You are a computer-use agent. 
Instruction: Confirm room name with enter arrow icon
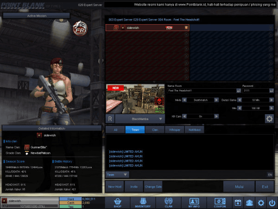pyautogui.click(x=239, y=91)
